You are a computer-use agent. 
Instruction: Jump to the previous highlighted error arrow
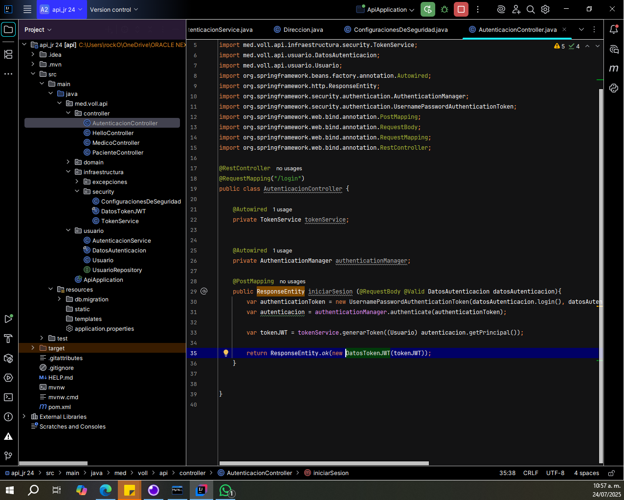point(587,46)
